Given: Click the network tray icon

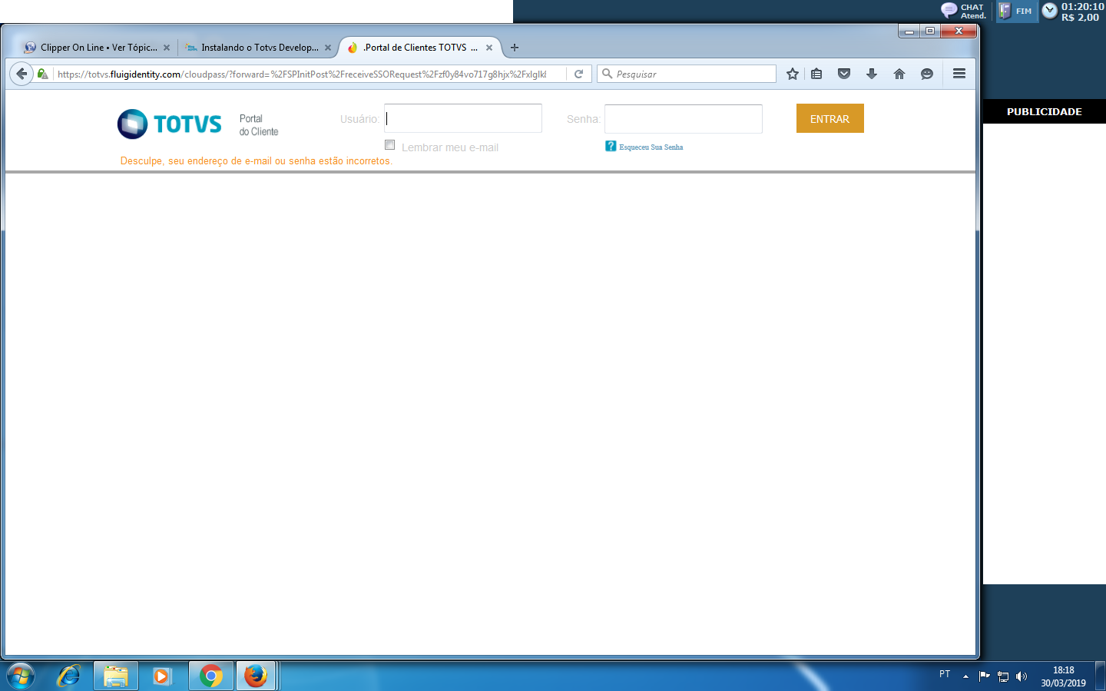Looking at the screenshot, I should (1003, 676).
